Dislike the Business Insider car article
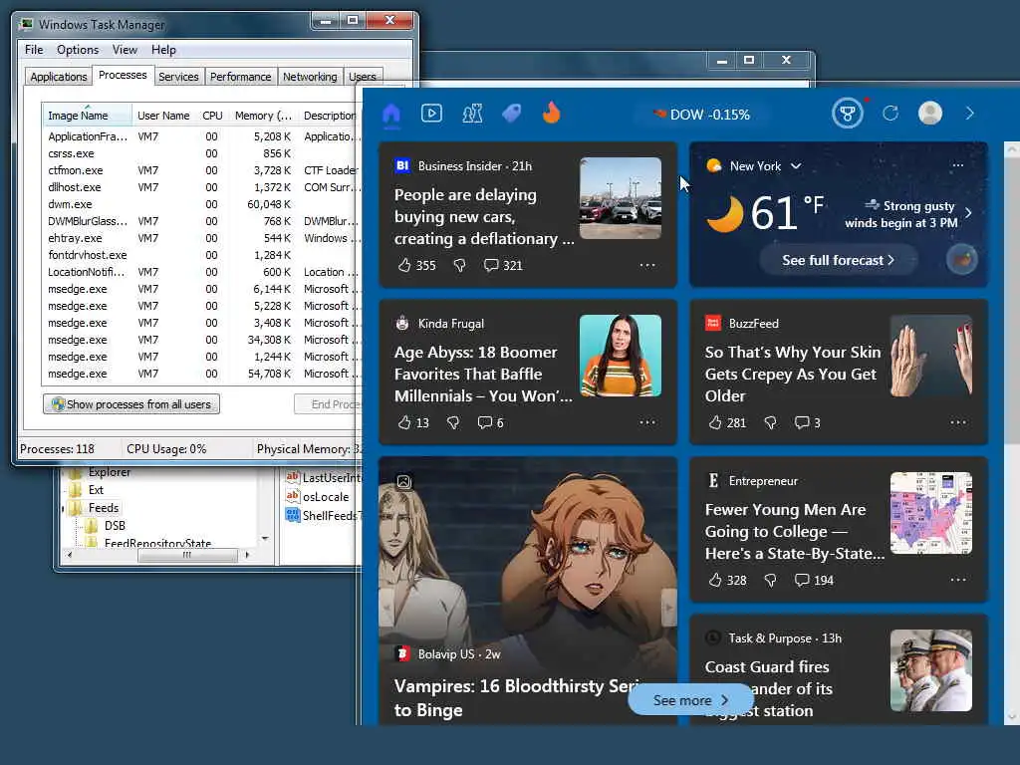The height and width of the screenshot is (765, 1020). pyautogui.click(x=459, y=265)
